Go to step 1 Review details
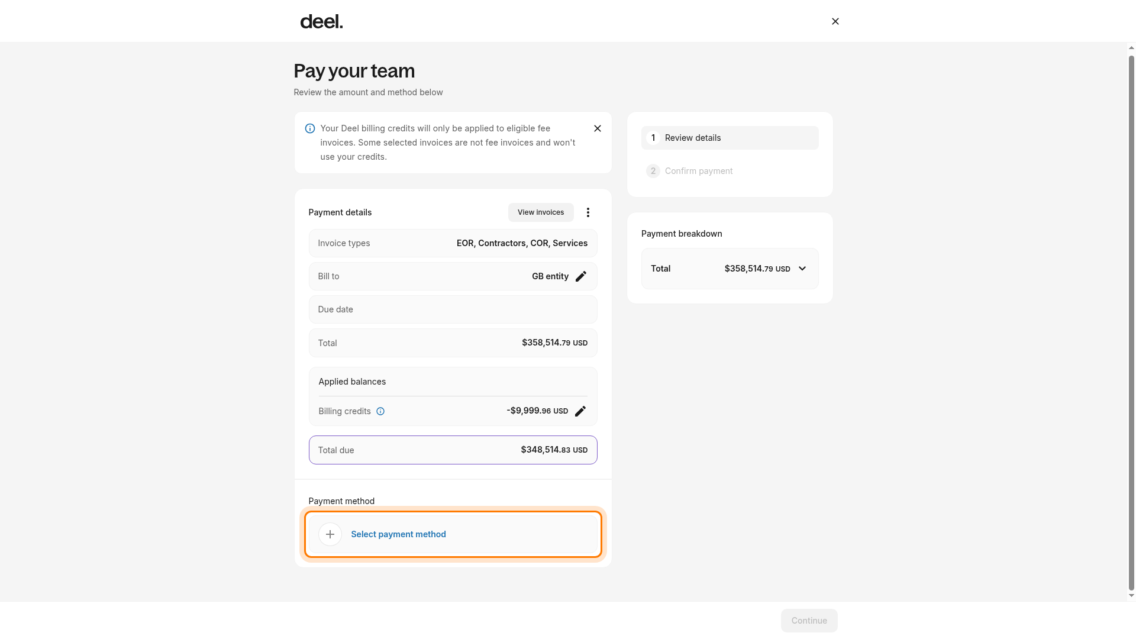1136x639 pixels. click(x=730, y=138)
